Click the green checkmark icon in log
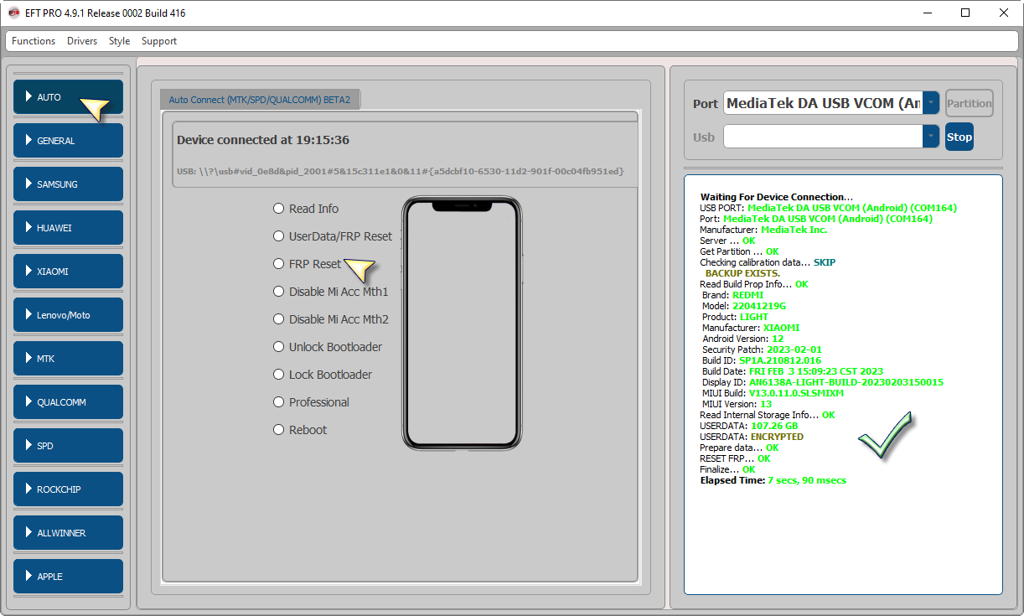Screen dimensions: 1024x616 pos(884,433)
